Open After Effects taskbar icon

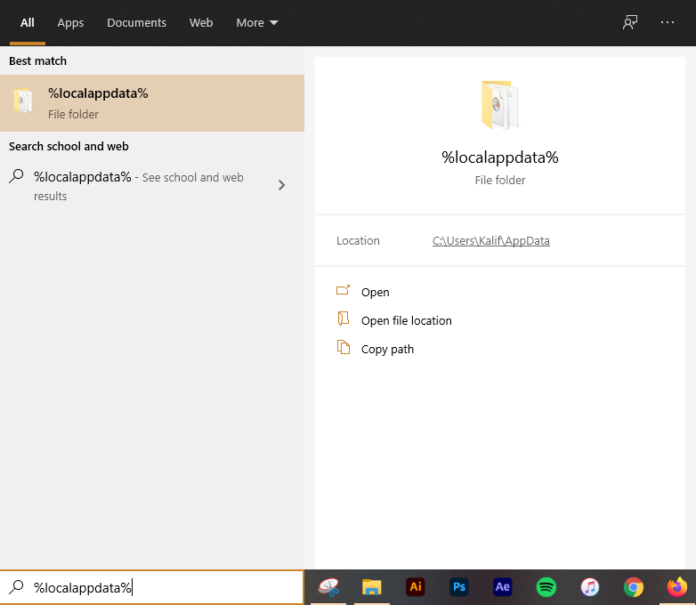503,587
